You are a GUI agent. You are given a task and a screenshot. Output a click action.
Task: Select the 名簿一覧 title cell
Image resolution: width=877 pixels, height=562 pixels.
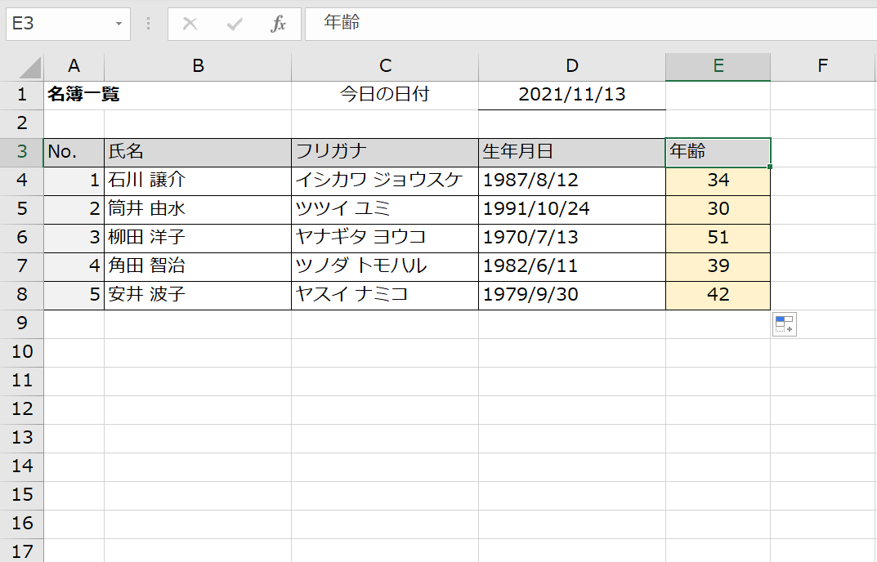(x=74, y=95)
